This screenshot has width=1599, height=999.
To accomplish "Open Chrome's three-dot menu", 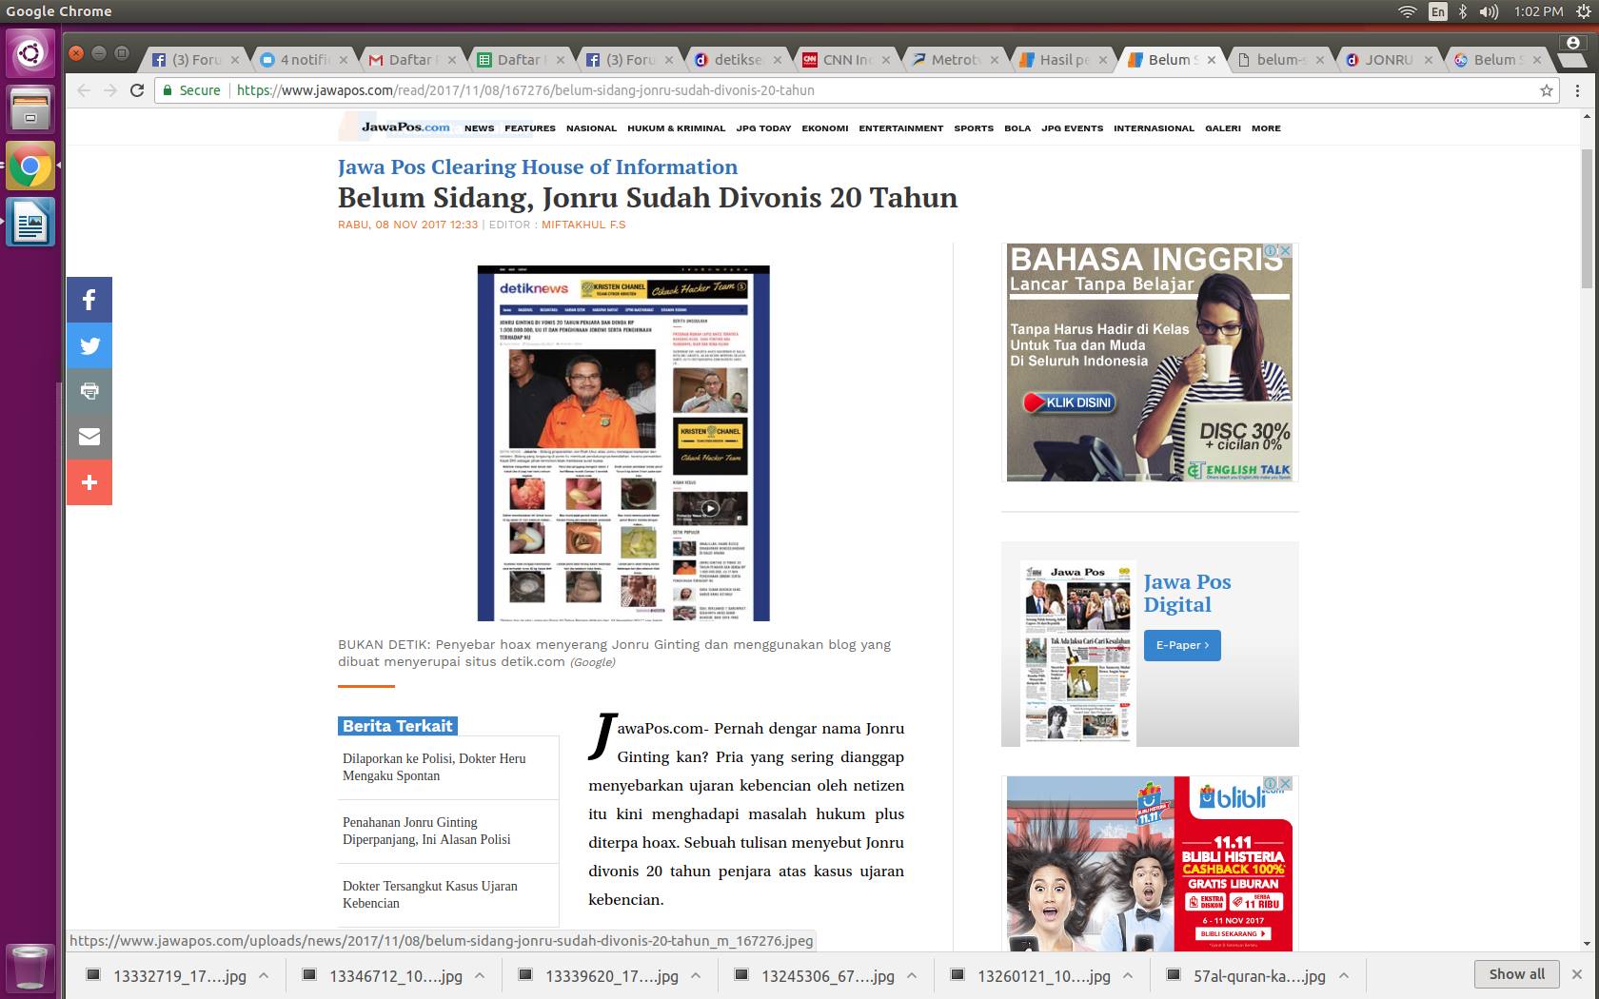I will click(1577, 90).
